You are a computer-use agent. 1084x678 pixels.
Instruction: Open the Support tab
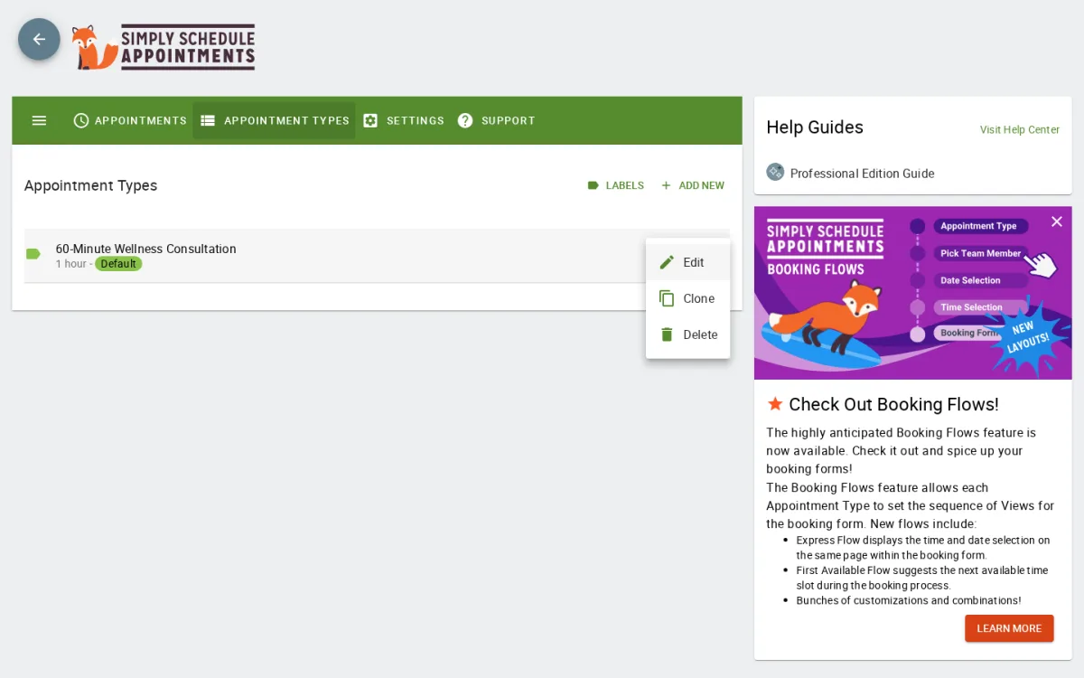496,120
